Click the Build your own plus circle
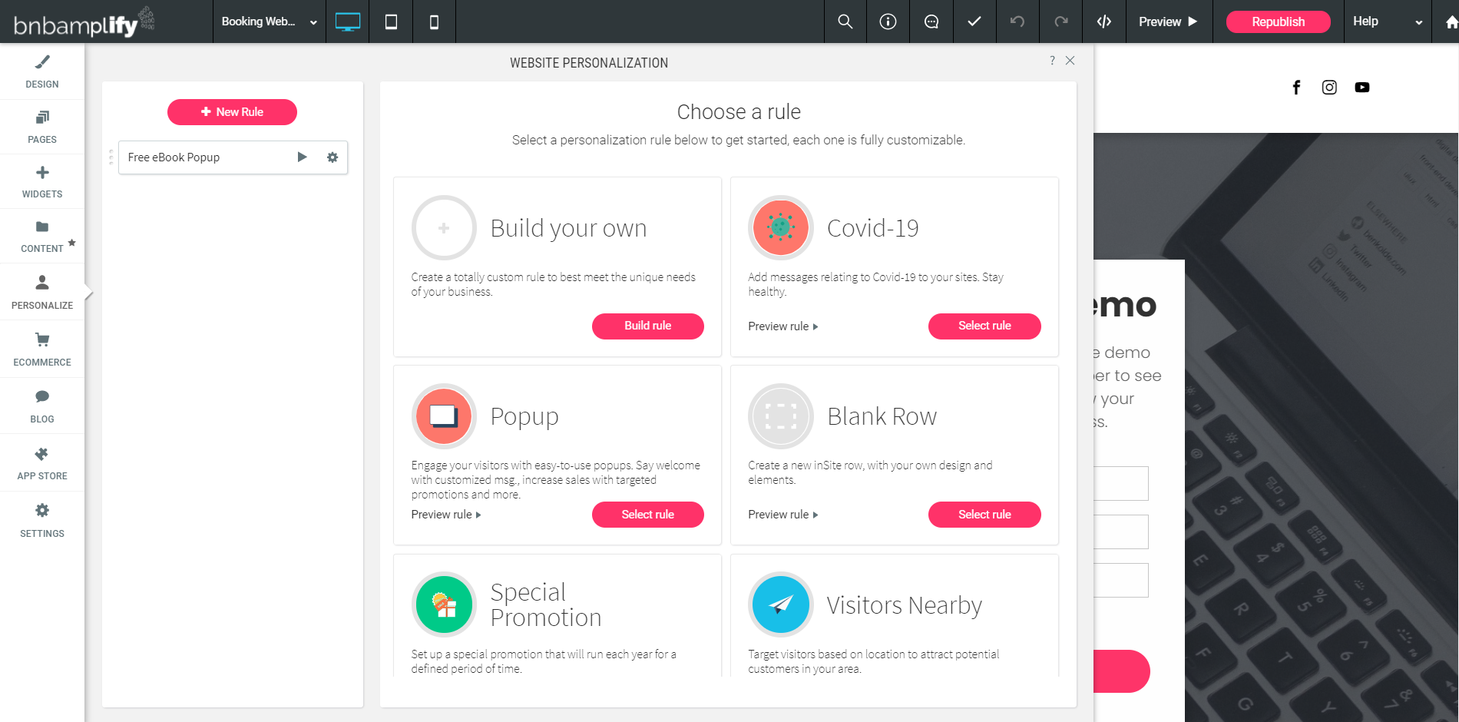 tap(444, 228)
